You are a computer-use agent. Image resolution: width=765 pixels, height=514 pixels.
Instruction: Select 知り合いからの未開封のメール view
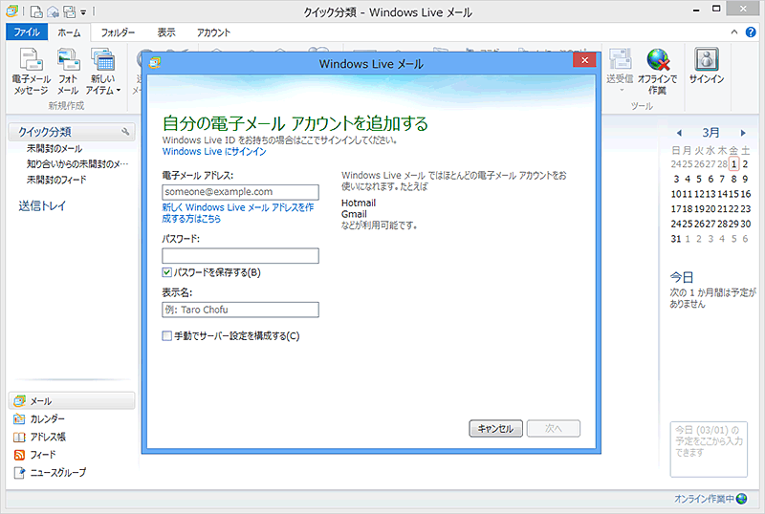click(x=77, y=164)
